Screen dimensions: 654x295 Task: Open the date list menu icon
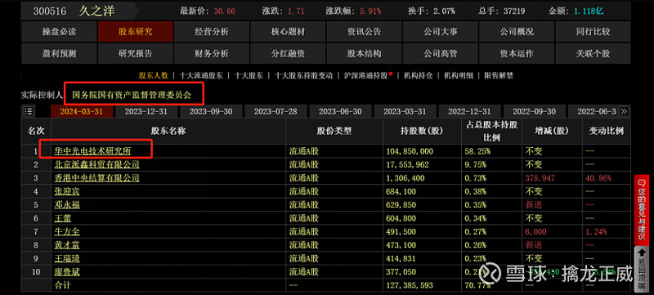coord(29,111)
